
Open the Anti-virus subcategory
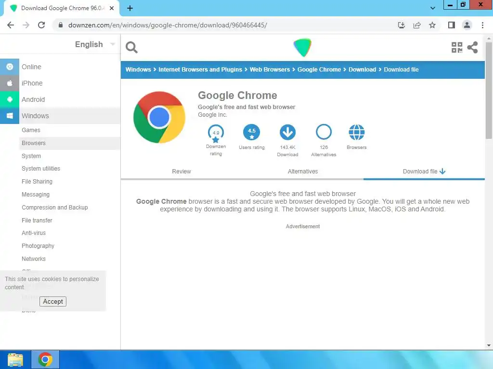point(34,233)
